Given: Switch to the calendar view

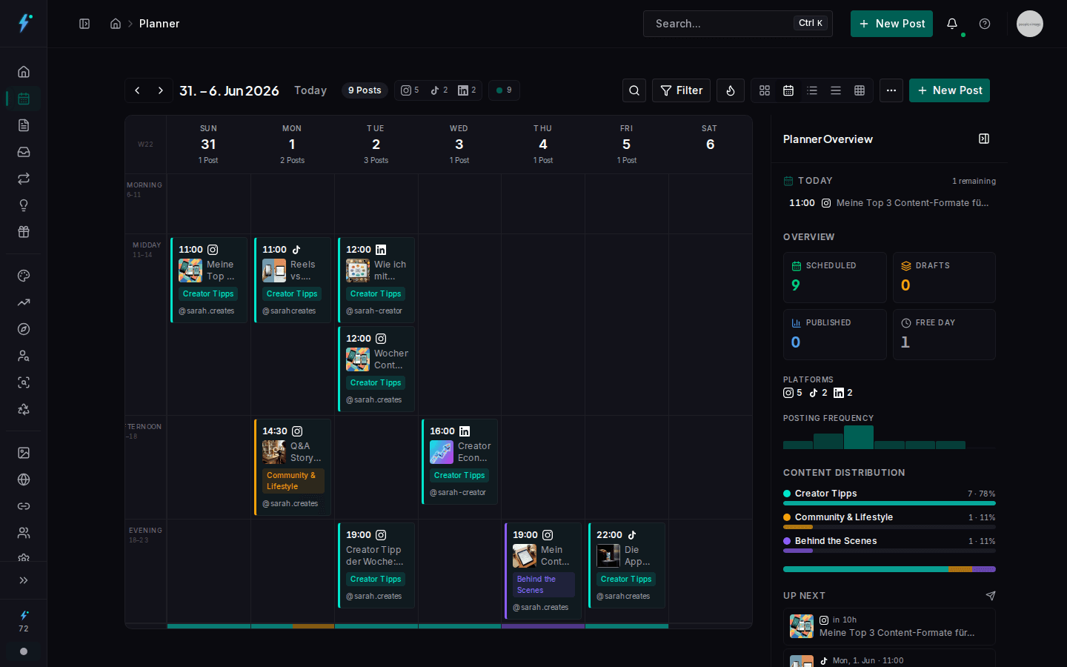Looking at the screenshot, I should (x=788, y=90).
